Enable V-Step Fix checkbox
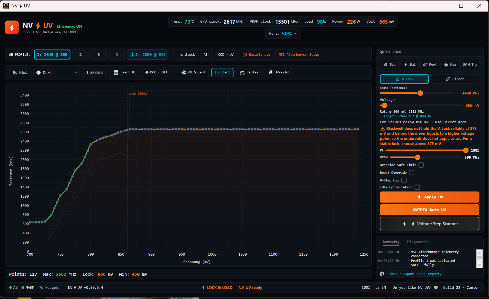Viewport: 489px width, 299px height. tap(404, 180)
